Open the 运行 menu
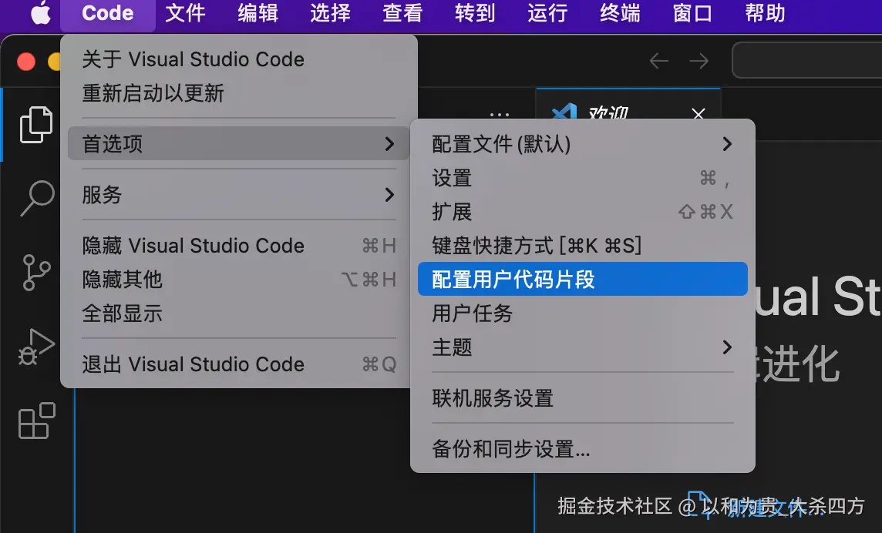This screenshot has width=882, height=533. 548,13
